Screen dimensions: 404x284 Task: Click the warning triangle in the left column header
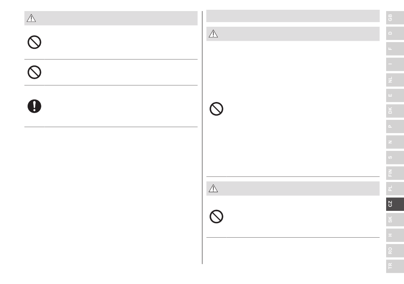point(31,18)
